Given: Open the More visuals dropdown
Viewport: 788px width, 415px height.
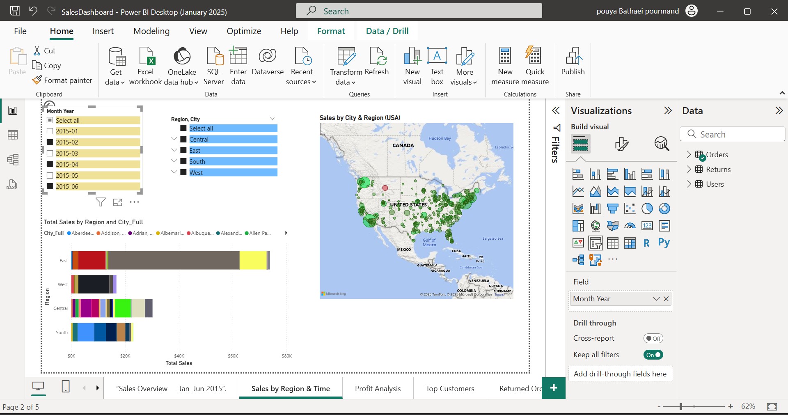Looking at the screenshot, I should coord(464,66).
